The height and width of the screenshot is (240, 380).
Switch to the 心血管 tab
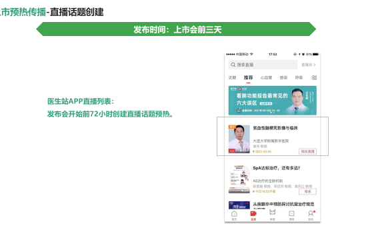[266, 77]
